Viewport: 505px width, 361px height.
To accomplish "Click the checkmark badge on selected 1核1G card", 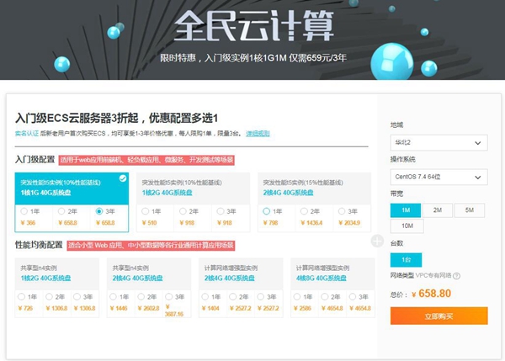I will [123, 178].
